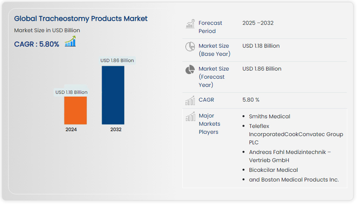This screenshot has width=357, height=204.
Task: Click the CAGR : 5.80% heading text
Action: click(37, 44)
